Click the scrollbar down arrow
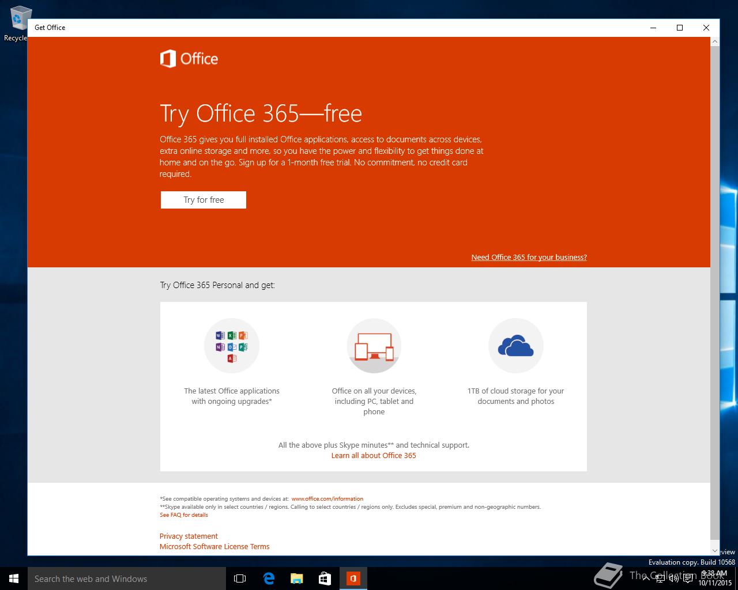The width and height of the screenshot is (738, 590). coord(715,551)
